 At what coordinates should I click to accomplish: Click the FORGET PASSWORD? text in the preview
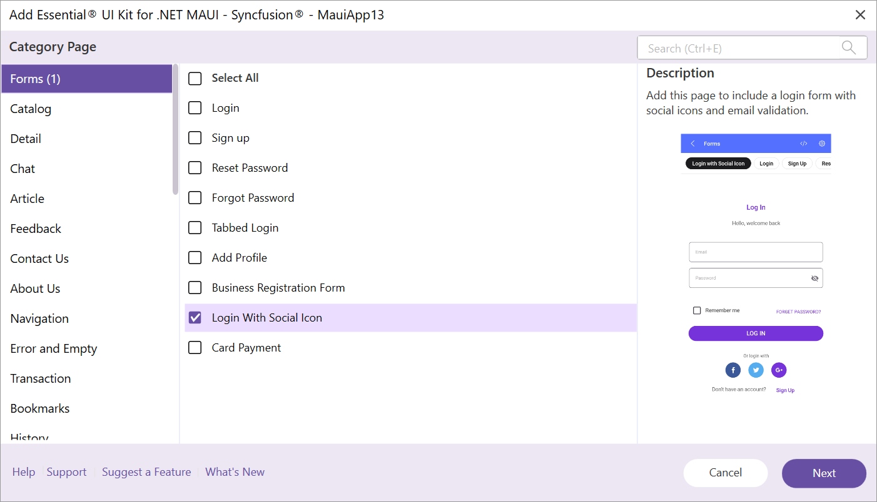798,312
